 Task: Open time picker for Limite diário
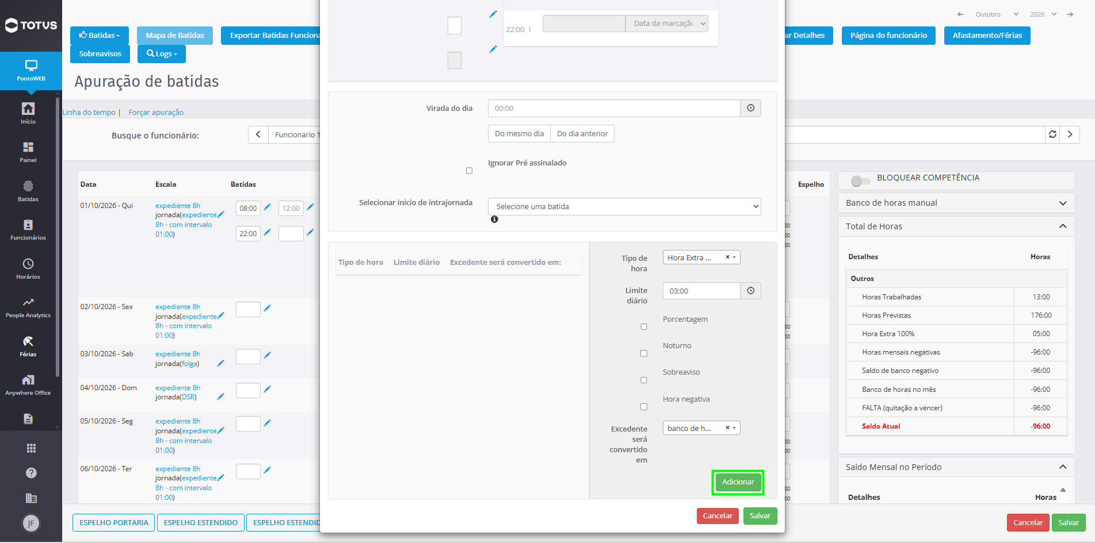point(751,291)
